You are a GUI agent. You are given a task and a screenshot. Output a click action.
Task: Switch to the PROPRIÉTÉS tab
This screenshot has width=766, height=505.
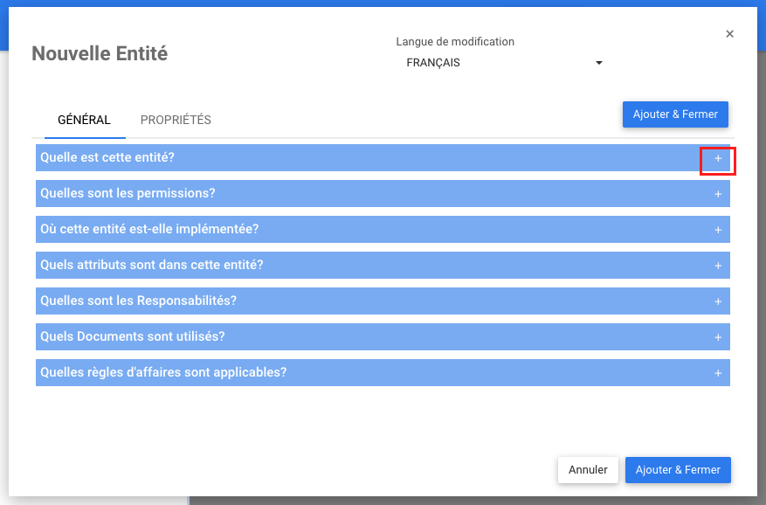[x=176, y=120]
